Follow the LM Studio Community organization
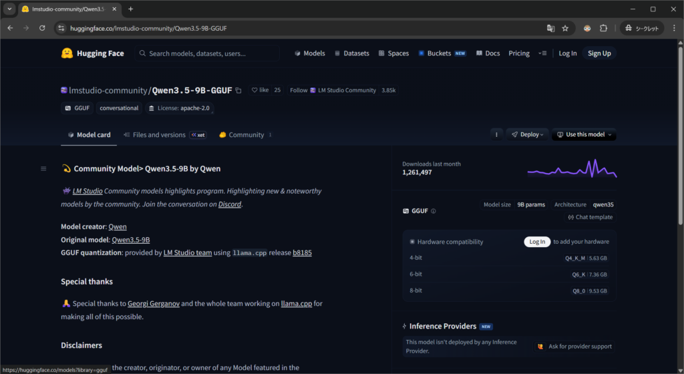The width and height of the screenshot is (684, 374). (299, 90)
